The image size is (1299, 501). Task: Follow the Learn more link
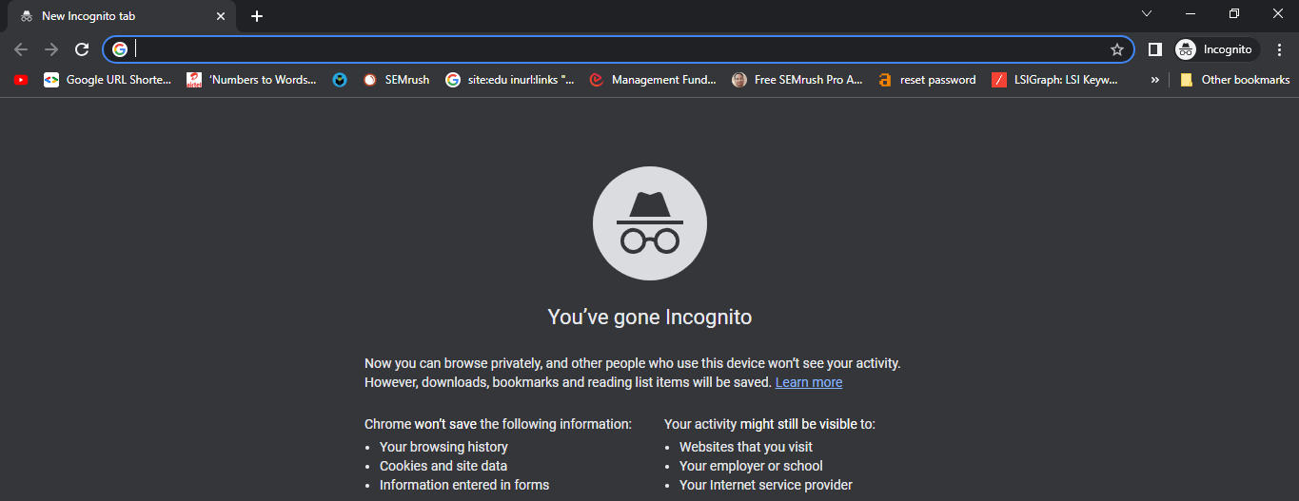pos(809,382)
